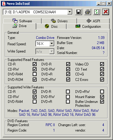The image size is (113, 140).
Task: Toggle DVD-R write feature checkbox
Action: click(x=68, y=92)
